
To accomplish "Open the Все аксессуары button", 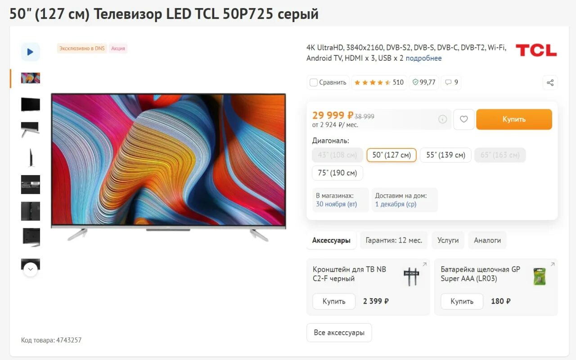I will point(339,333).
